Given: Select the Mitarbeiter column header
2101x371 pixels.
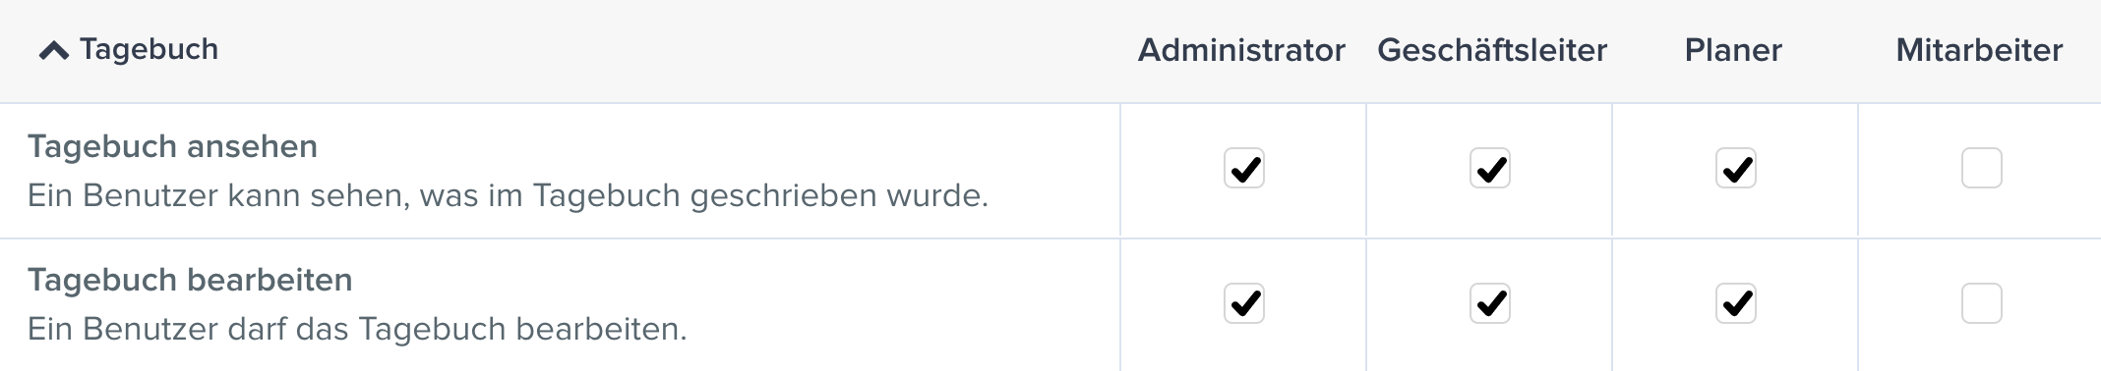Looking at the screenshot, I should point(1979,50).
